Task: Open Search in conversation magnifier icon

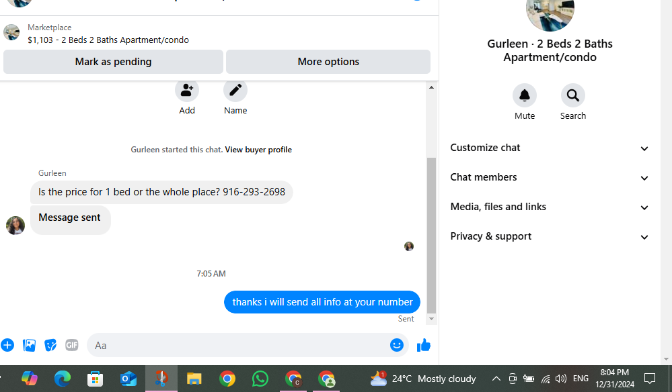Action: pos(573,95)
